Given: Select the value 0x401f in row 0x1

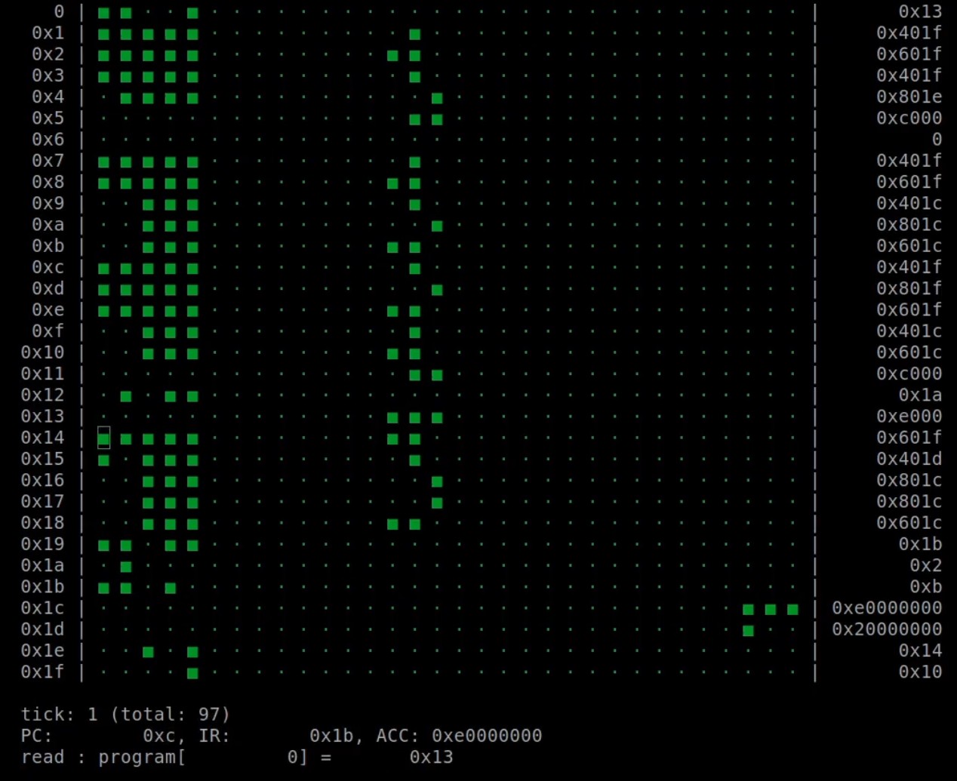Looking at the screenshot, I should pyautogui.click(x=909, y=33).
